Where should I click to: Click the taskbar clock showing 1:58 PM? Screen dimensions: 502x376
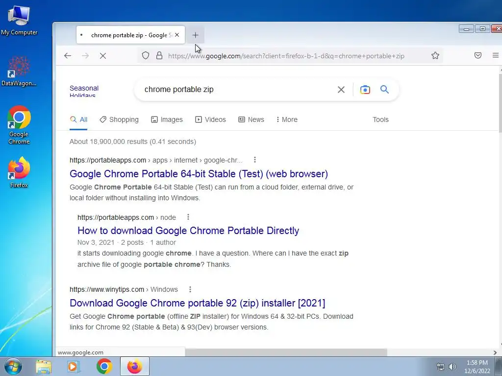(477, 367)
